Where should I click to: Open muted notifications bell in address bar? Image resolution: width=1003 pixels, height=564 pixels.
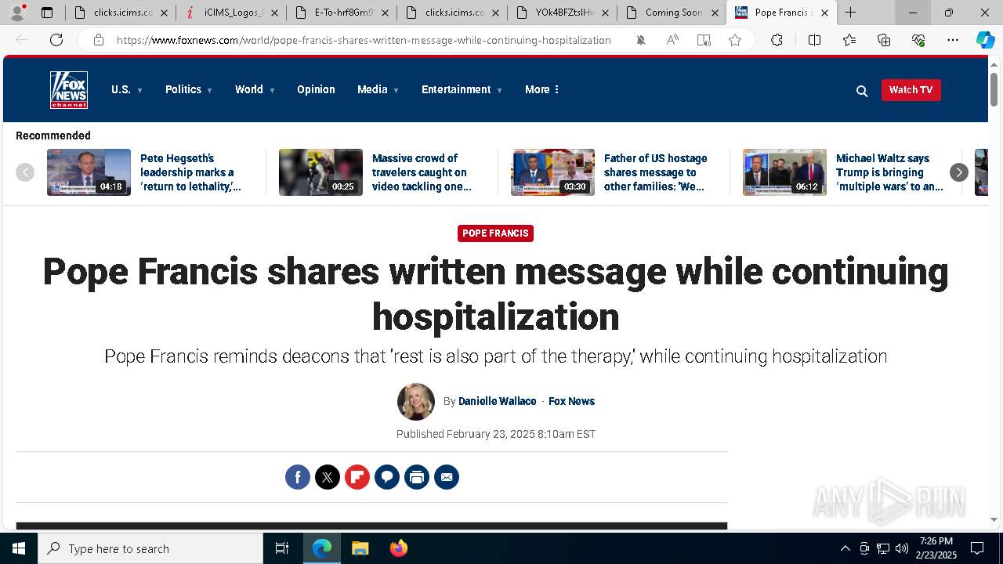tap(641, 40)
